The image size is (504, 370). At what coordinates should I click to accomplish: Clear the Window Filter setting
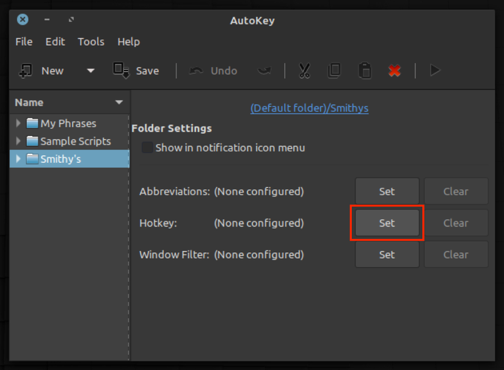(456, 255)
